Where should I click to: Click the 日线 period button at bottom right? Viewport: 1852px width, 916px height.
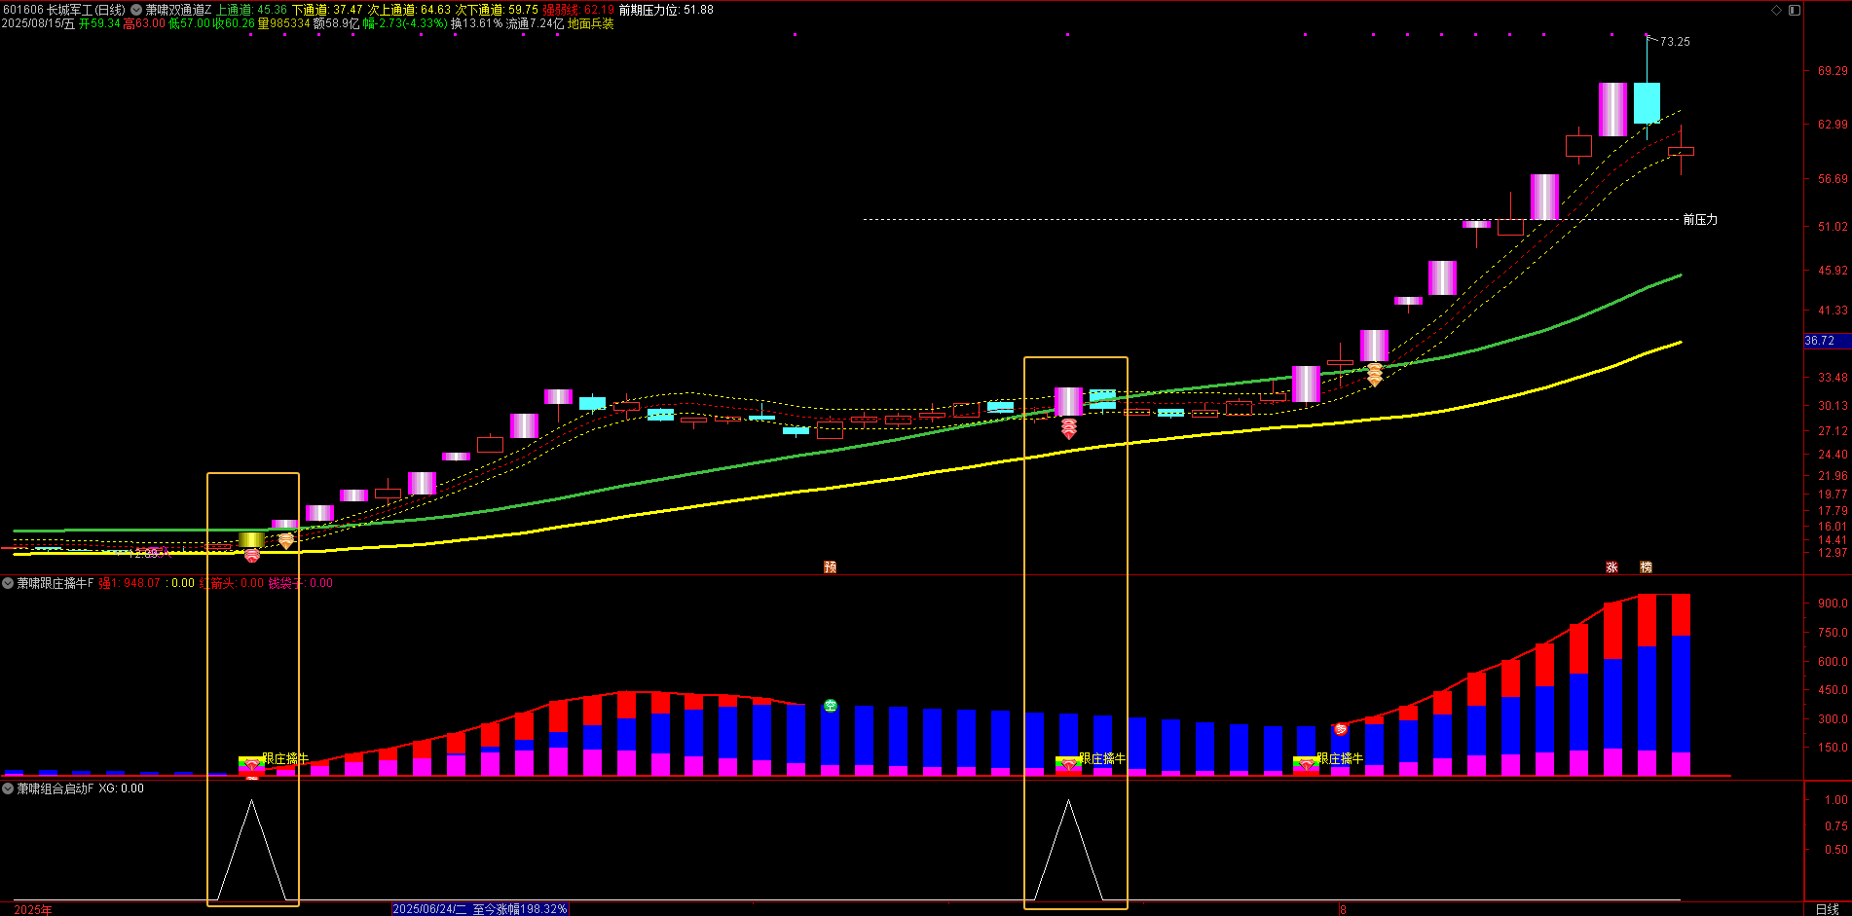(1827, 909)
